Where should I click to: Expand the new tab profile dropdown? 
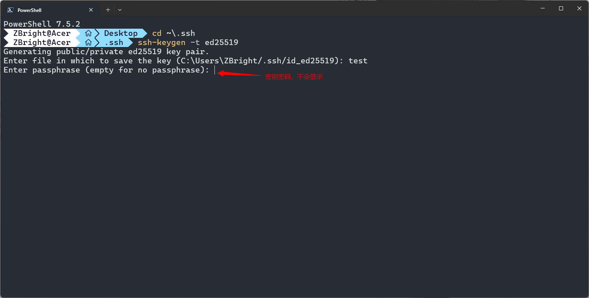click(x=120, y=10)
